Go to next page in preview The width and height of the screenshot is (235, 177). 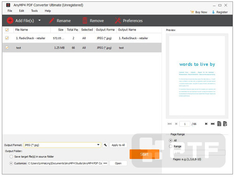click(206, 124)
